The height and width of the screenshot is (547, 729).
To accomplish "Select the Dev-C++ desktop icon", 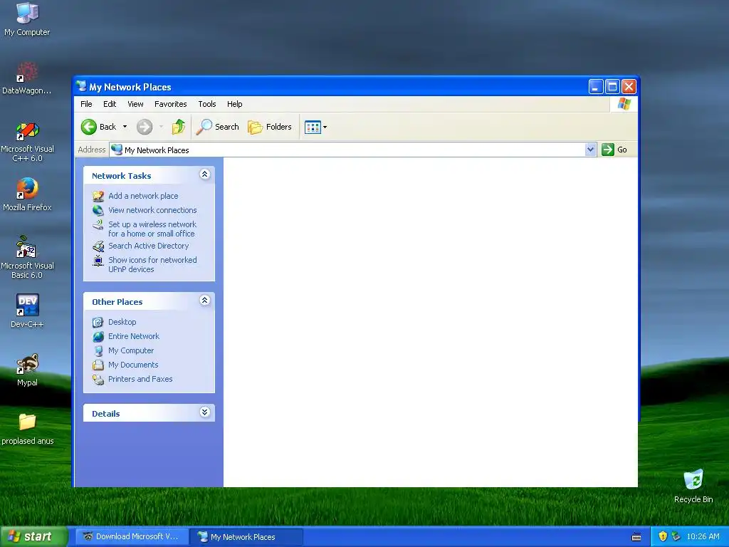I will coord(27,311).
